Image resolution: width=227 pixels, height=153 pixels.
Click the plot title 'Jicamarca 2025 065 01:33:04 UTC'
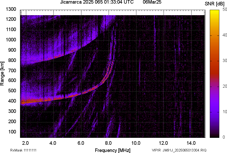click(97, 2)
